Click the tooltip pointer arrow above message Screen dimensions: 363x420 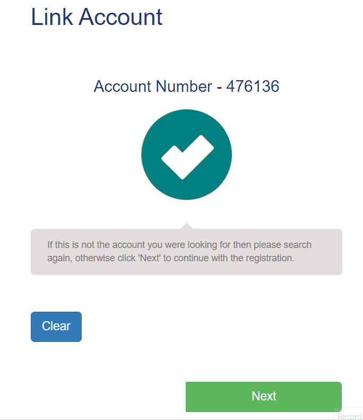point(187,226)
